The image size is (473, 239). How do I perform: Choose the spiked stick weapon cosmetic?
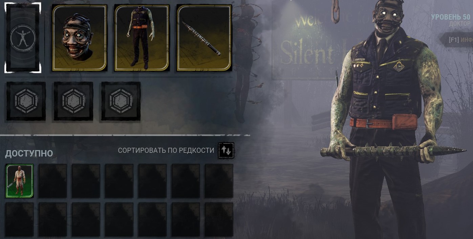click(204, 38)
